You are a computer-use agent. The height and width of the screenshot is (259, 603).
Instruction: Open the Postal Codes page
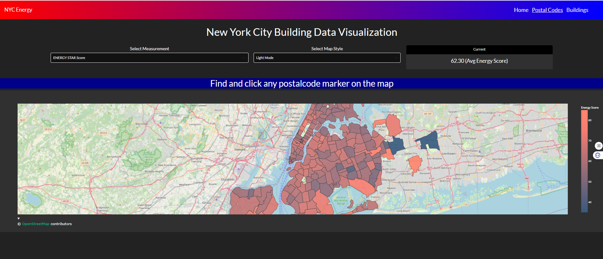[x=547, y=10]
